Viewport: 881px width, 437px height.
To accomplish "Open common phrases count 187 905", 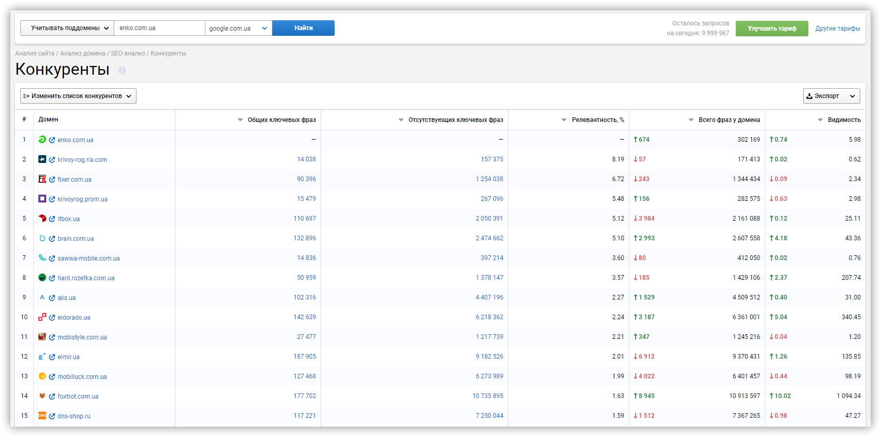I will (x=305, y=357).
